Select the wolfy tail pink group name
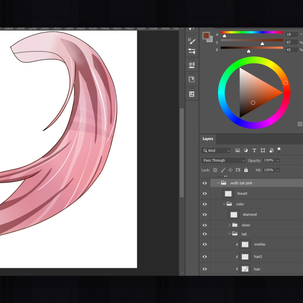Viewport: 303px width, 303px height. (x=241, y=183)
